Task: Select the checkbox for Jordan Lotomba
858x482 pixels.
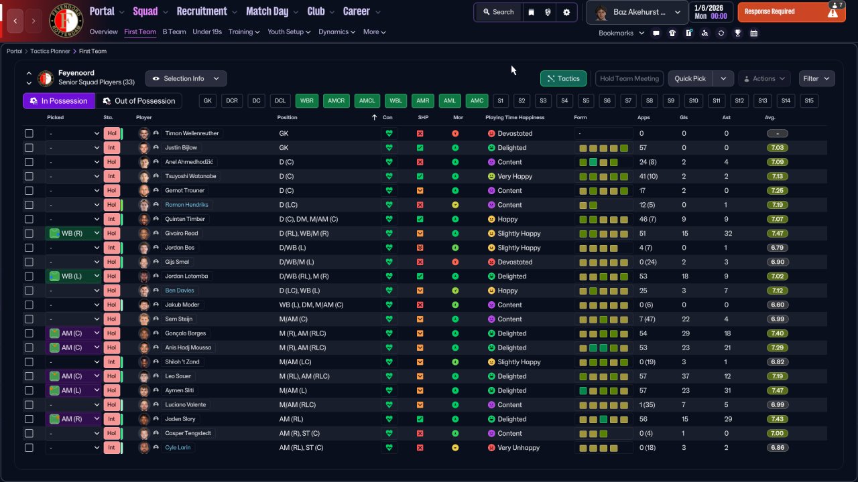Action: tap(29, 276)
